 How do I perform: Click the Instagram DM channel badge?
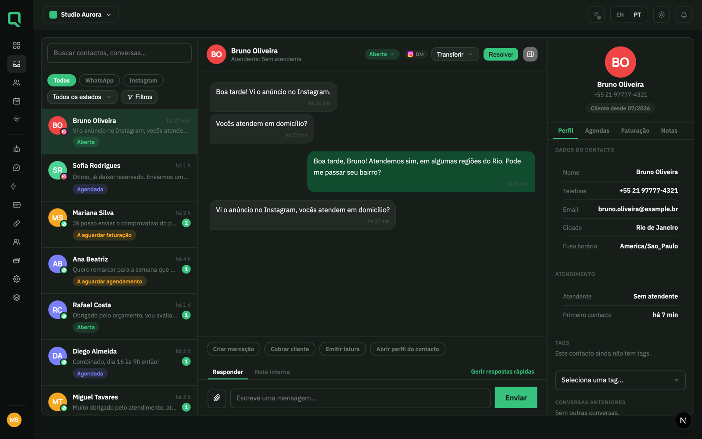pyautogui.click(x=416, y=54)
